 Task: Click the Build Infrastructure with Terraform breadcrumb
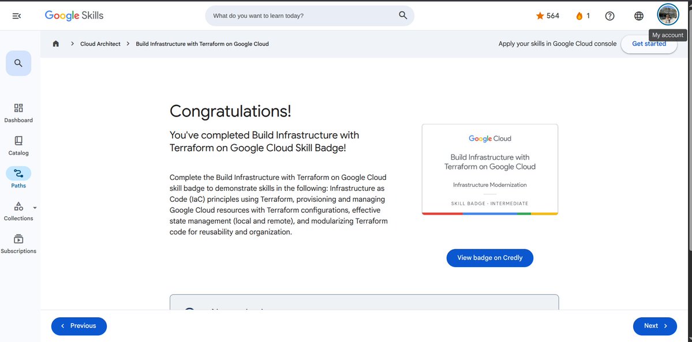point(202,44)
